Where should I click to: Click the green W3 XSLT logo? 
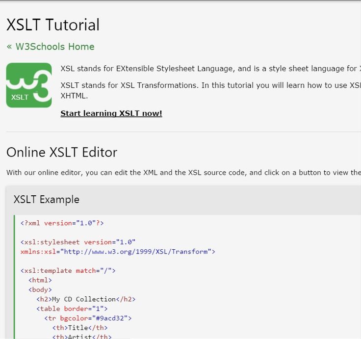pyautogui.click(x=29, y=85)
